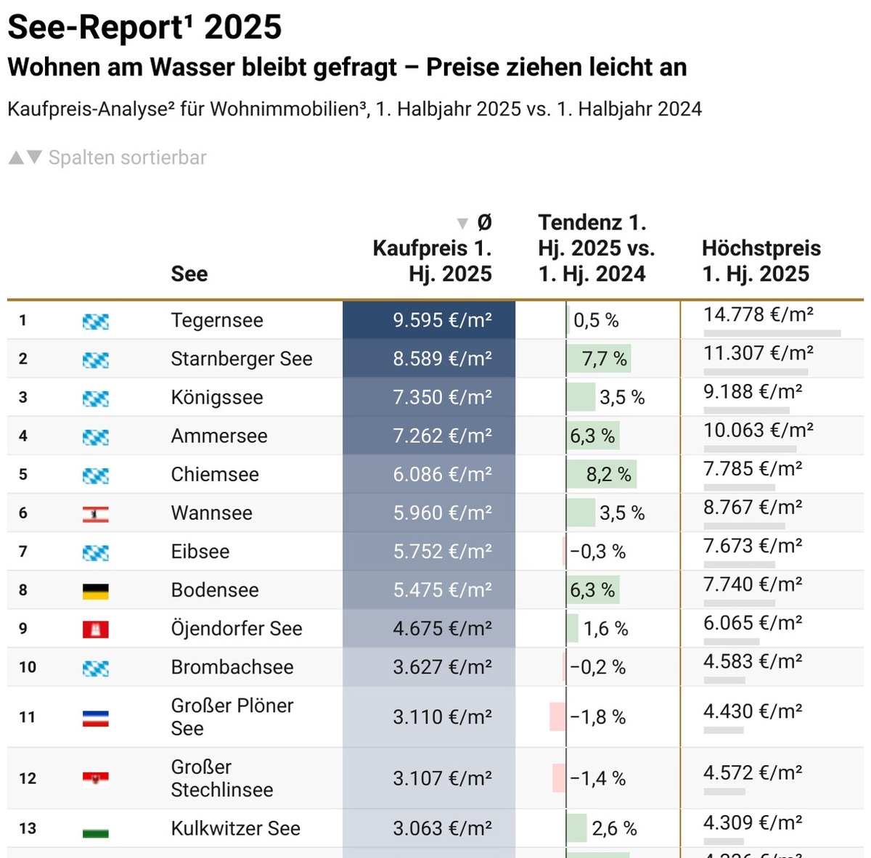This screenshot has width=871, height=858.
Task: Select the Königssee lake name
Action: [217, 397]
